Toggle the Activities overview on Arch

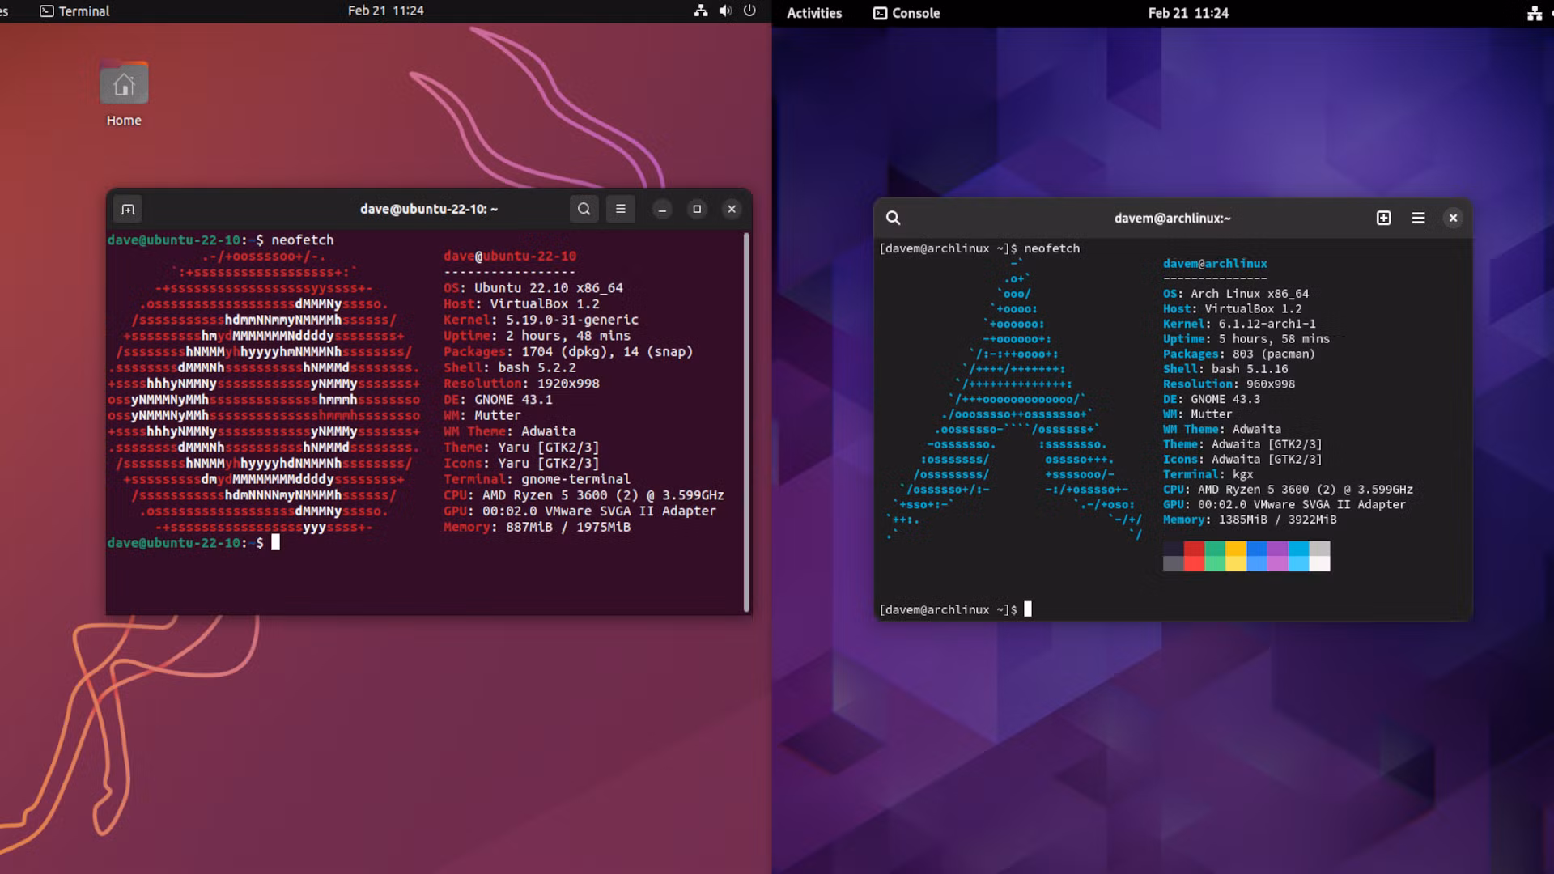pyautogui.click(x=813, y=13)
